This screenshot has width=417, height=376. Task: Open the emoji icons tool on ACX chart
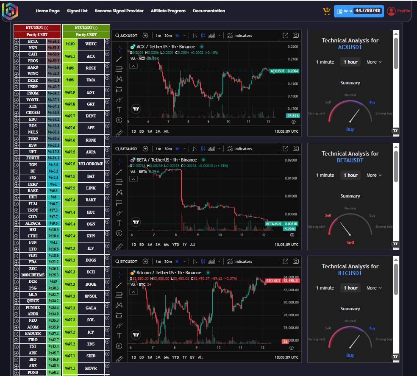click(x=119, y=120)
